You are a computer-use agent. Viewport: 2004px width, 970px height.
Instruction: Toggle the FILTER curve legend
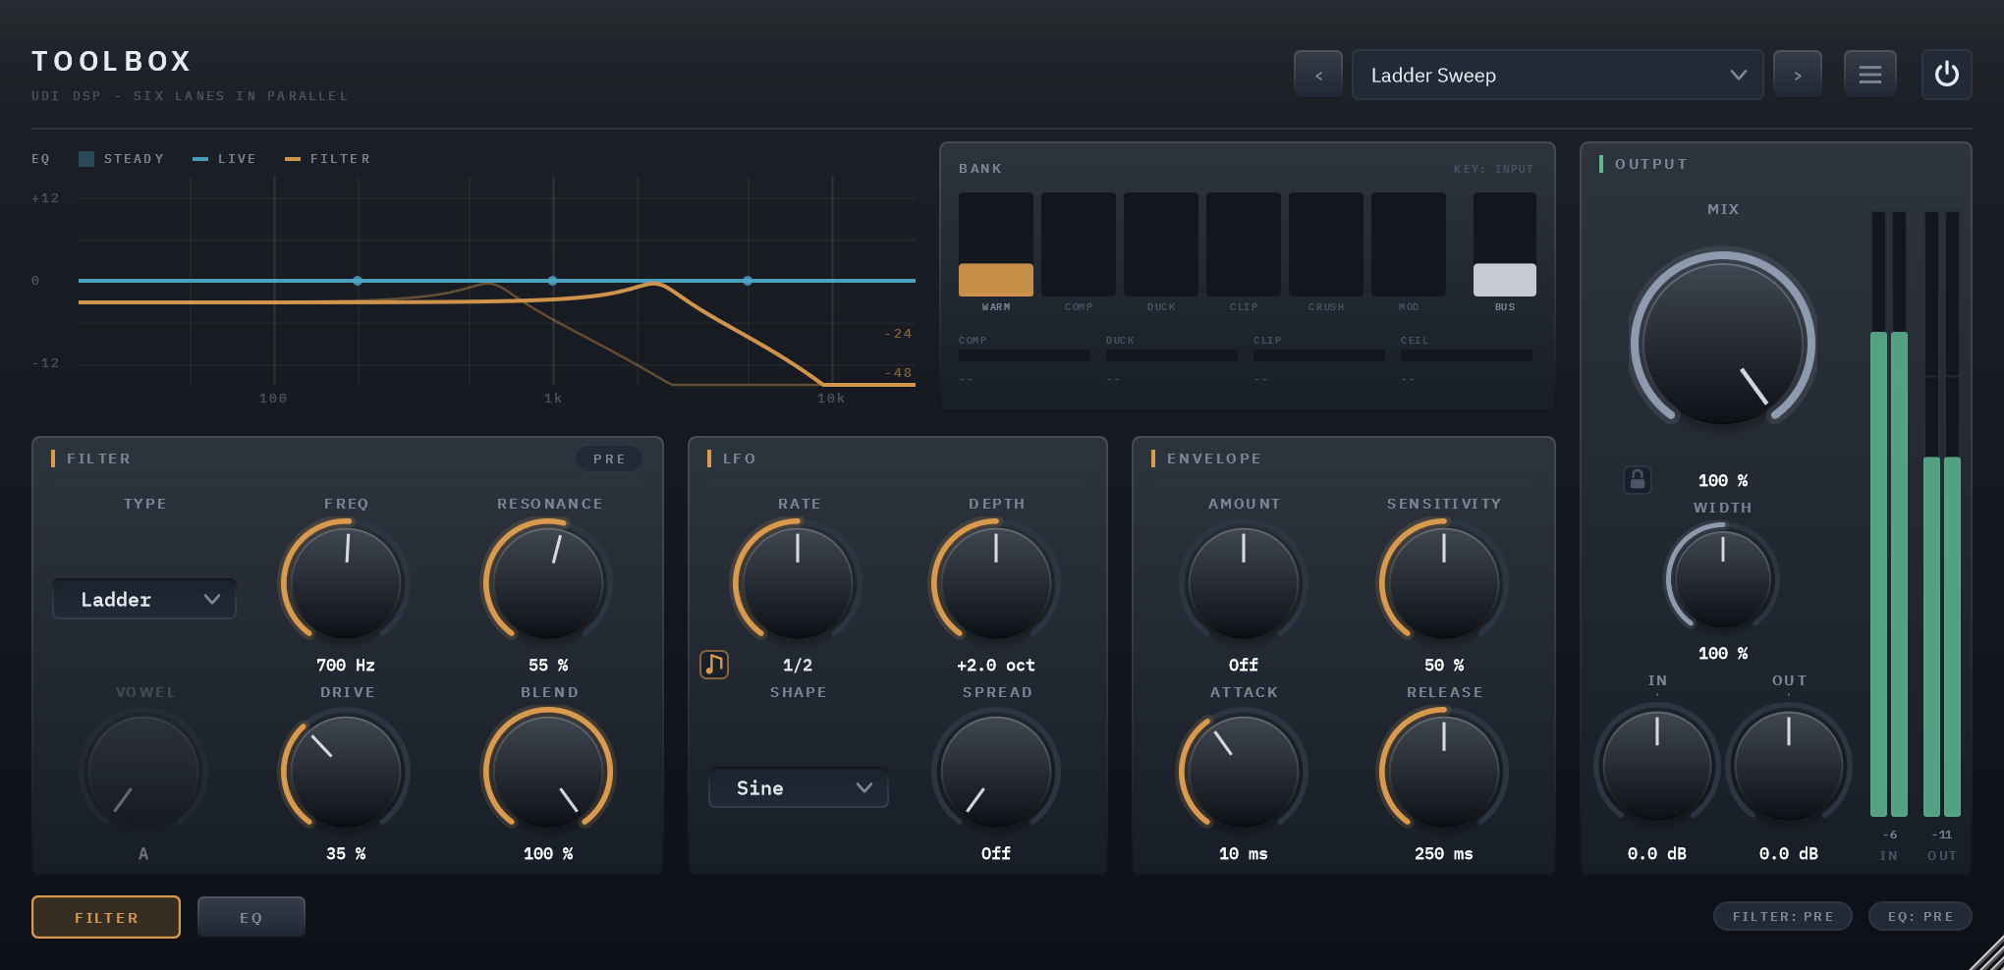pyautogui.click(x=328, y=159)
